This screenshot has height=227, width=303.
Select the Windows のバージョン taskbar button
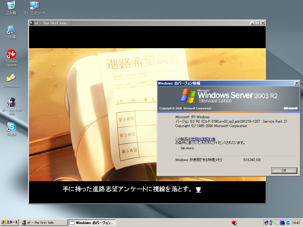(x=92, y=223)
